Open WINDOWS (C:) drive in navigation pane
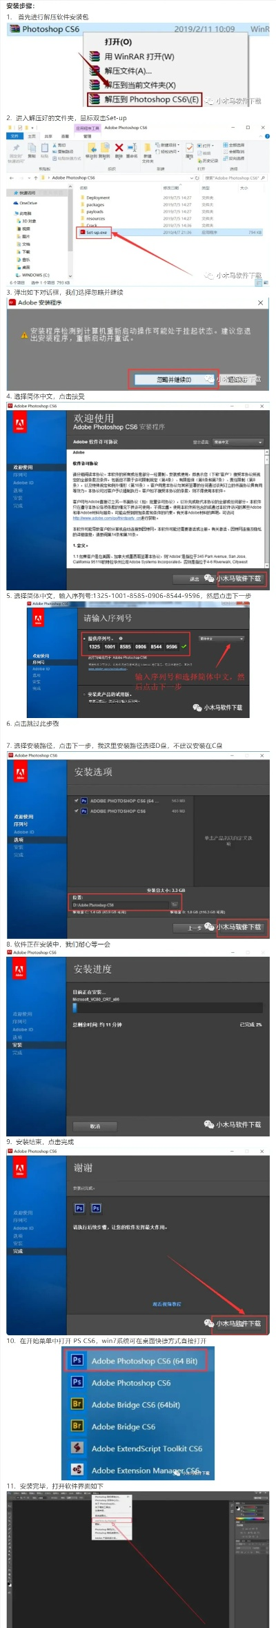276x1628 pixels. [33, 275]
